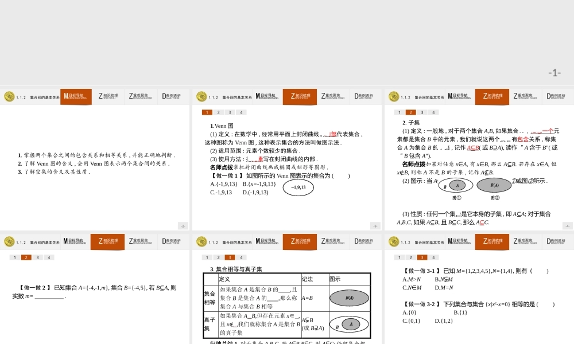This screenshot has height=344, width=574.
Task: Click the Z 知识梳理 icon on second slide
Action: click(300, 96)
